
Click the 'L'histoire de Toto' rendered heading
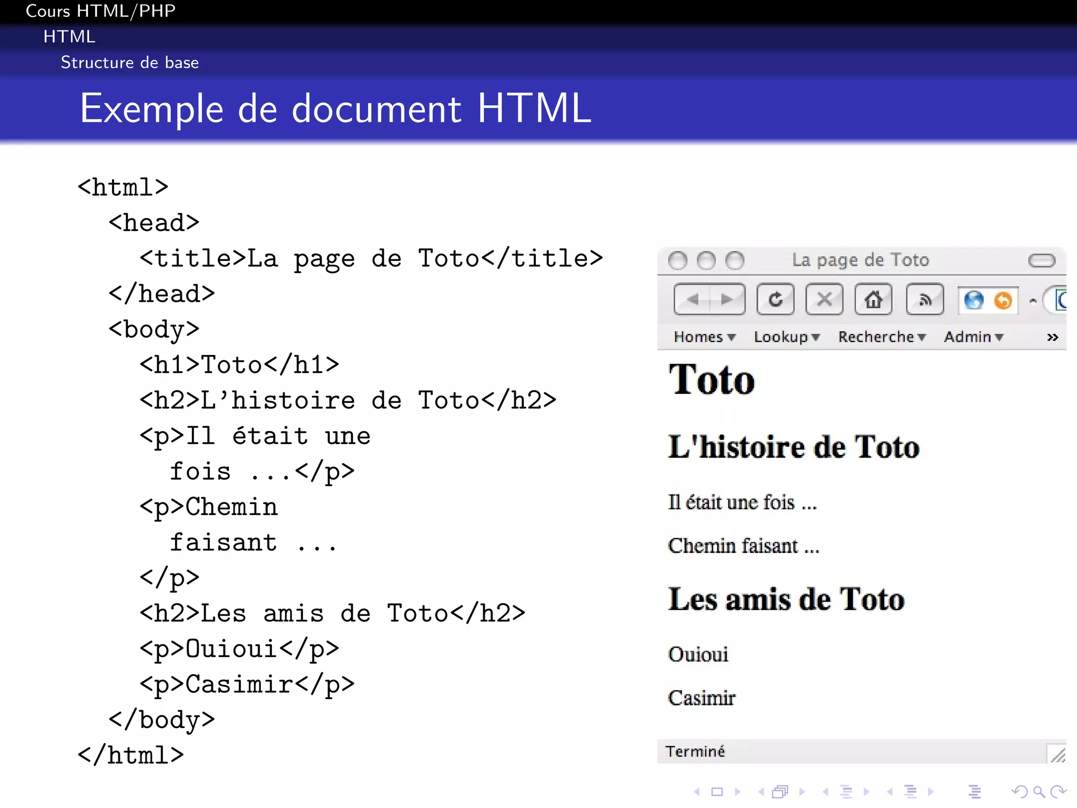(794, 447)
